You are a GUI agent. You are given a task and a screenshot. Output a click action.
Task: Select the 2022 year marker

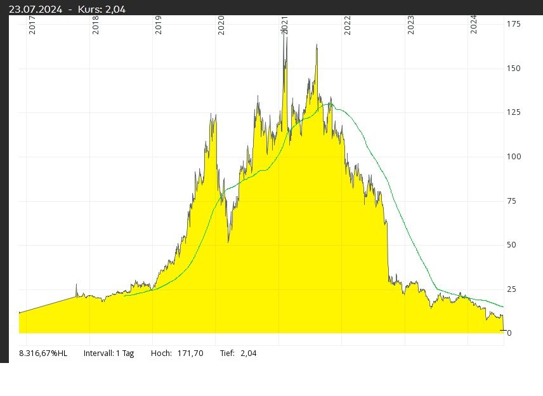(348, 26)
